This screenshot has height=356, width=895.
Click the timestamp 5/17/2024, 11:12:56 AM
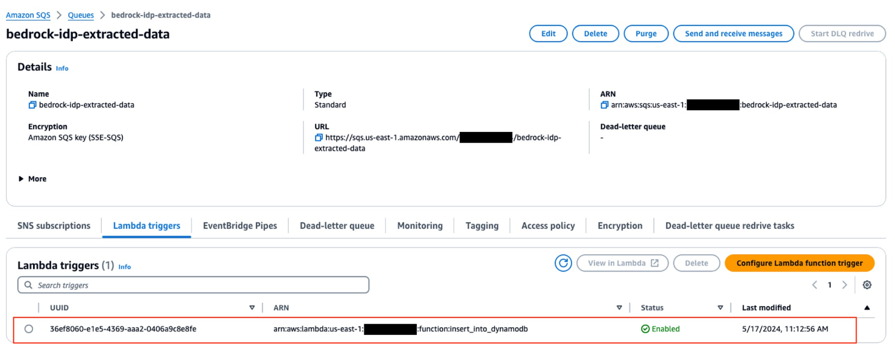pos(785,329)
